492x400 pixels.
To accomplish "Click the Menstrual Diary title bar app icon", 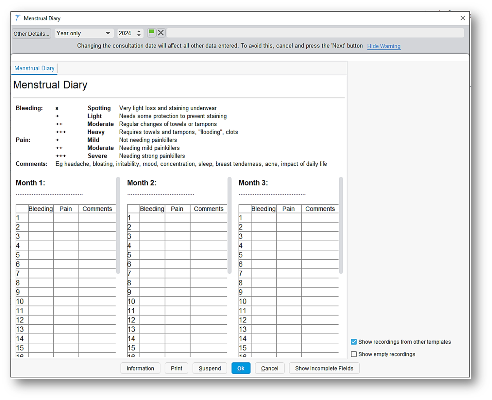I will coord(18,18).
